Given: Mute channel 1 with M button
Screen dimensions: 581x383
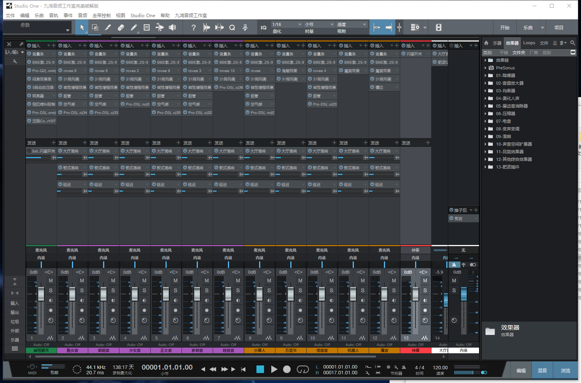Looking at the screenshot, I should tap(51, 280).
